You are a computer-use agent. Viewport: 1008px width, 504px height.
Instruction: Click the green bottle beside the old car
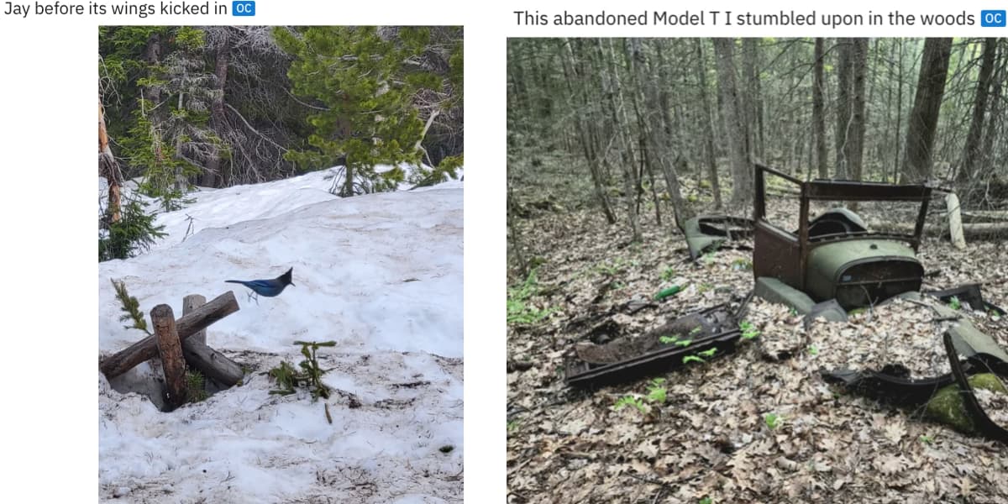(670, 292)
